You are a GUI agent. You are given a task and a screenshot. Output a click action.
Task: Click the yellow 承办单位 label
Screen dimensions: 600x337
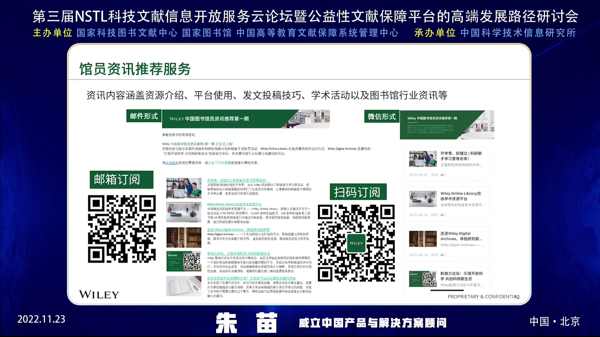(x=435, y=33)
